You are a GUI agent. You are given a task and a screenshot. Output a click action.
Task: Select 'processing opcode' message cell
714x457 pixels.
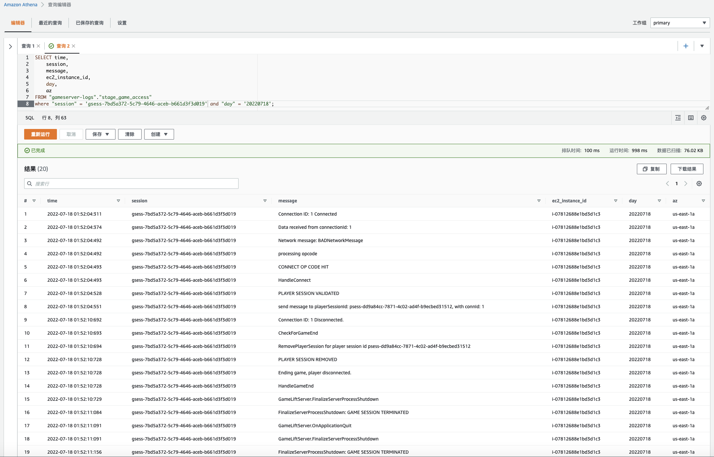pyautogui.click(x=297, y=254)
